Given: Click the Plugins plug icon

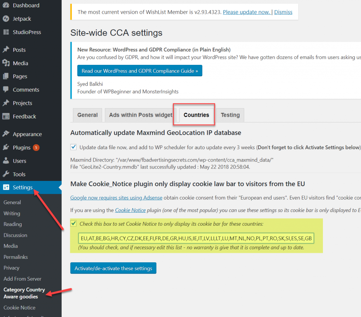Looking at the screenshot, I should 6,147.
